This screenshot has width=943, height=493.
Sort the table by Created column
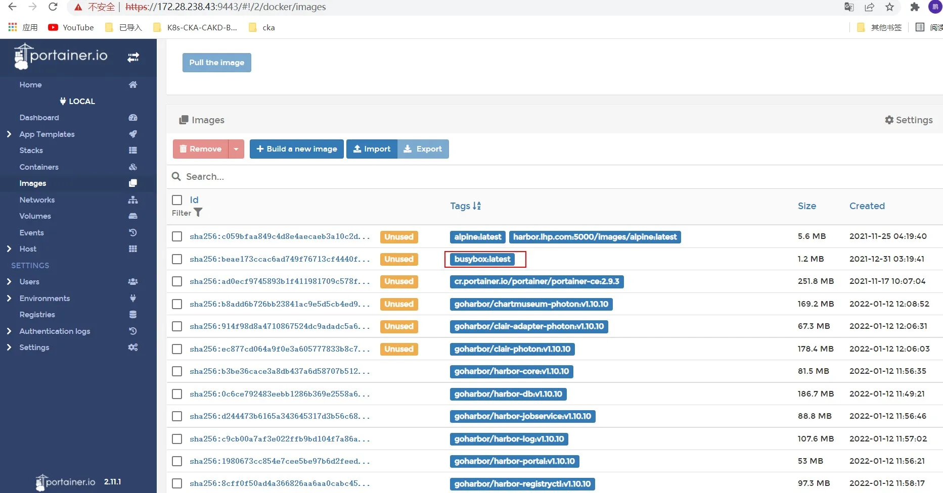pyautogui.click(x=867, y=206)
